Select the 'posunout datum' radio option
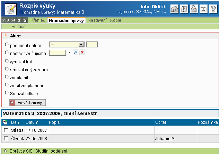The image size is (220, 156). tap(7, 45)
